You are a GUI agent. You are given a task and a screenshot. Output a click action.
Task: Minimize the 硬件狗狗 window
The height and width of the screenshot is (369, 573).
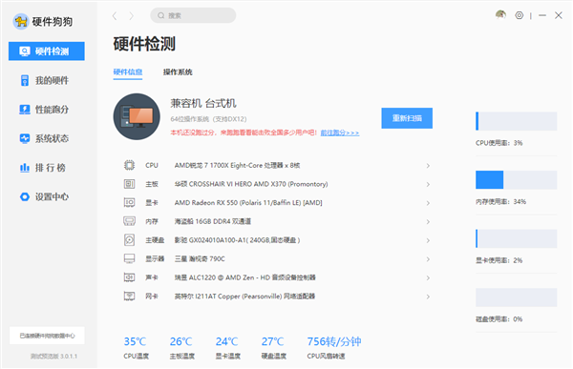(x=542, y=15)
